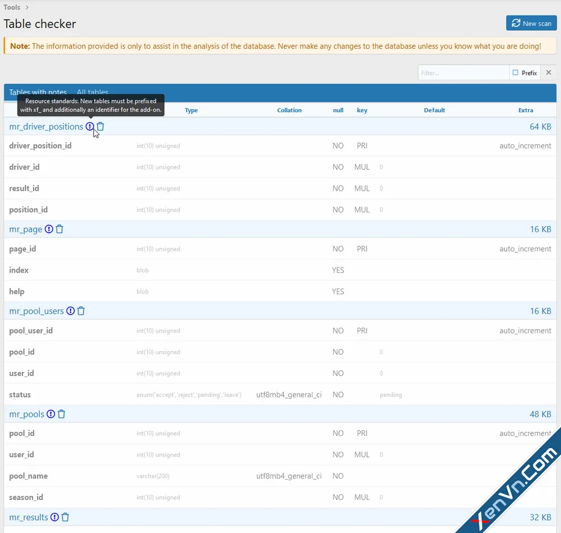Click the warning icon next to mr_pools

pos(50,414)
